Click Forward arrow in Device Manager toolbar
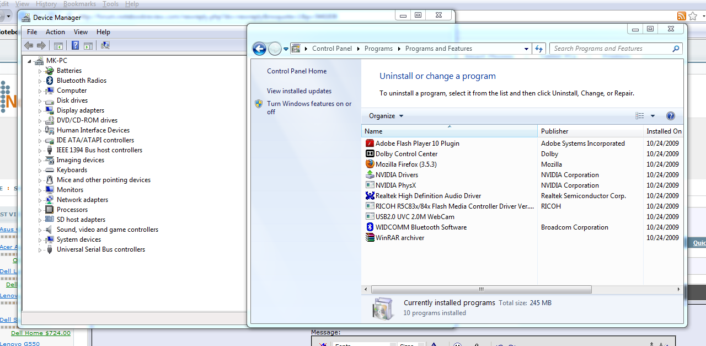This screenshot has height=346, width=706. point(41,46)
